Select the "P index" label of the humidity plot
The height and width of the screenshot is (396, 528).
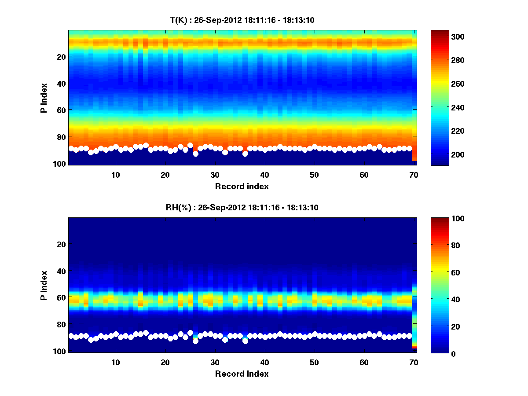[x=44, y=285]
